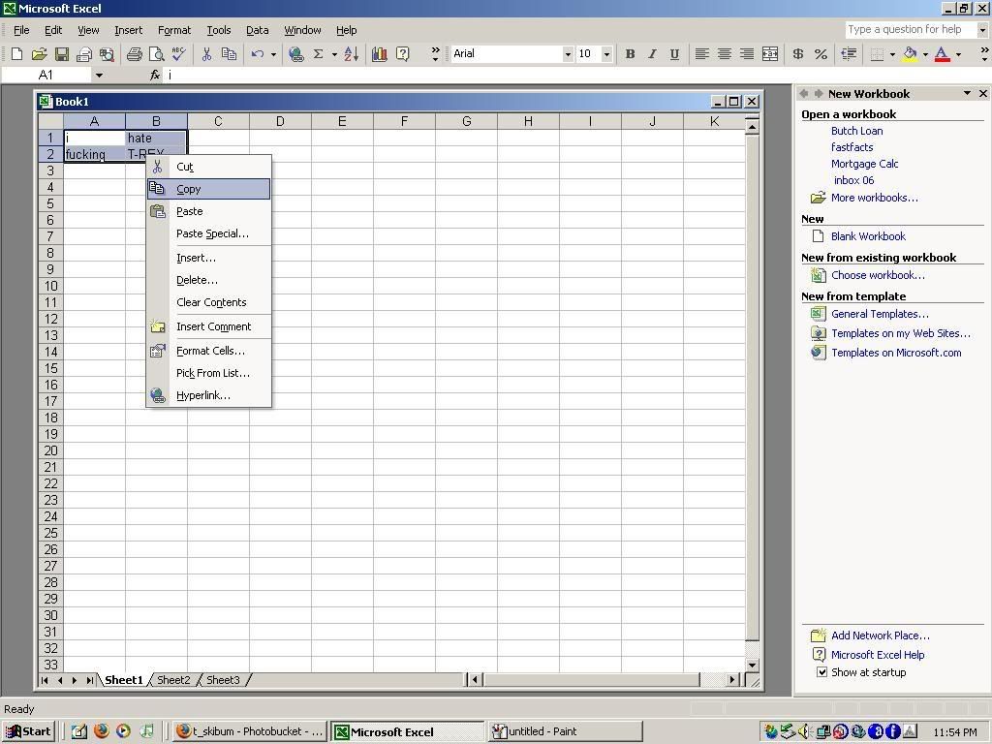Switch to the Sheet2 tab
This screenshot has width=992, height=744.
(173, 680)
